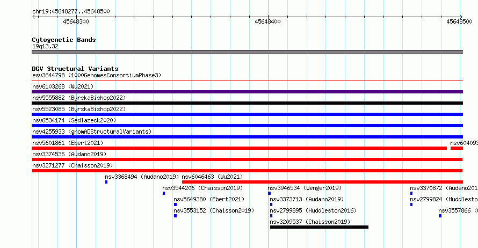Click the blue marker under nsv2799824

pyautogui.click(x=411, y=205)
